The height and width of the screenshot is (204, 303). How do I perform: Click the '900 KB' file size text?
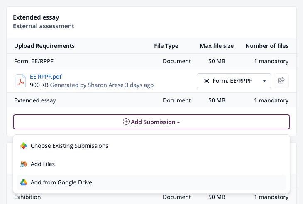39,85
